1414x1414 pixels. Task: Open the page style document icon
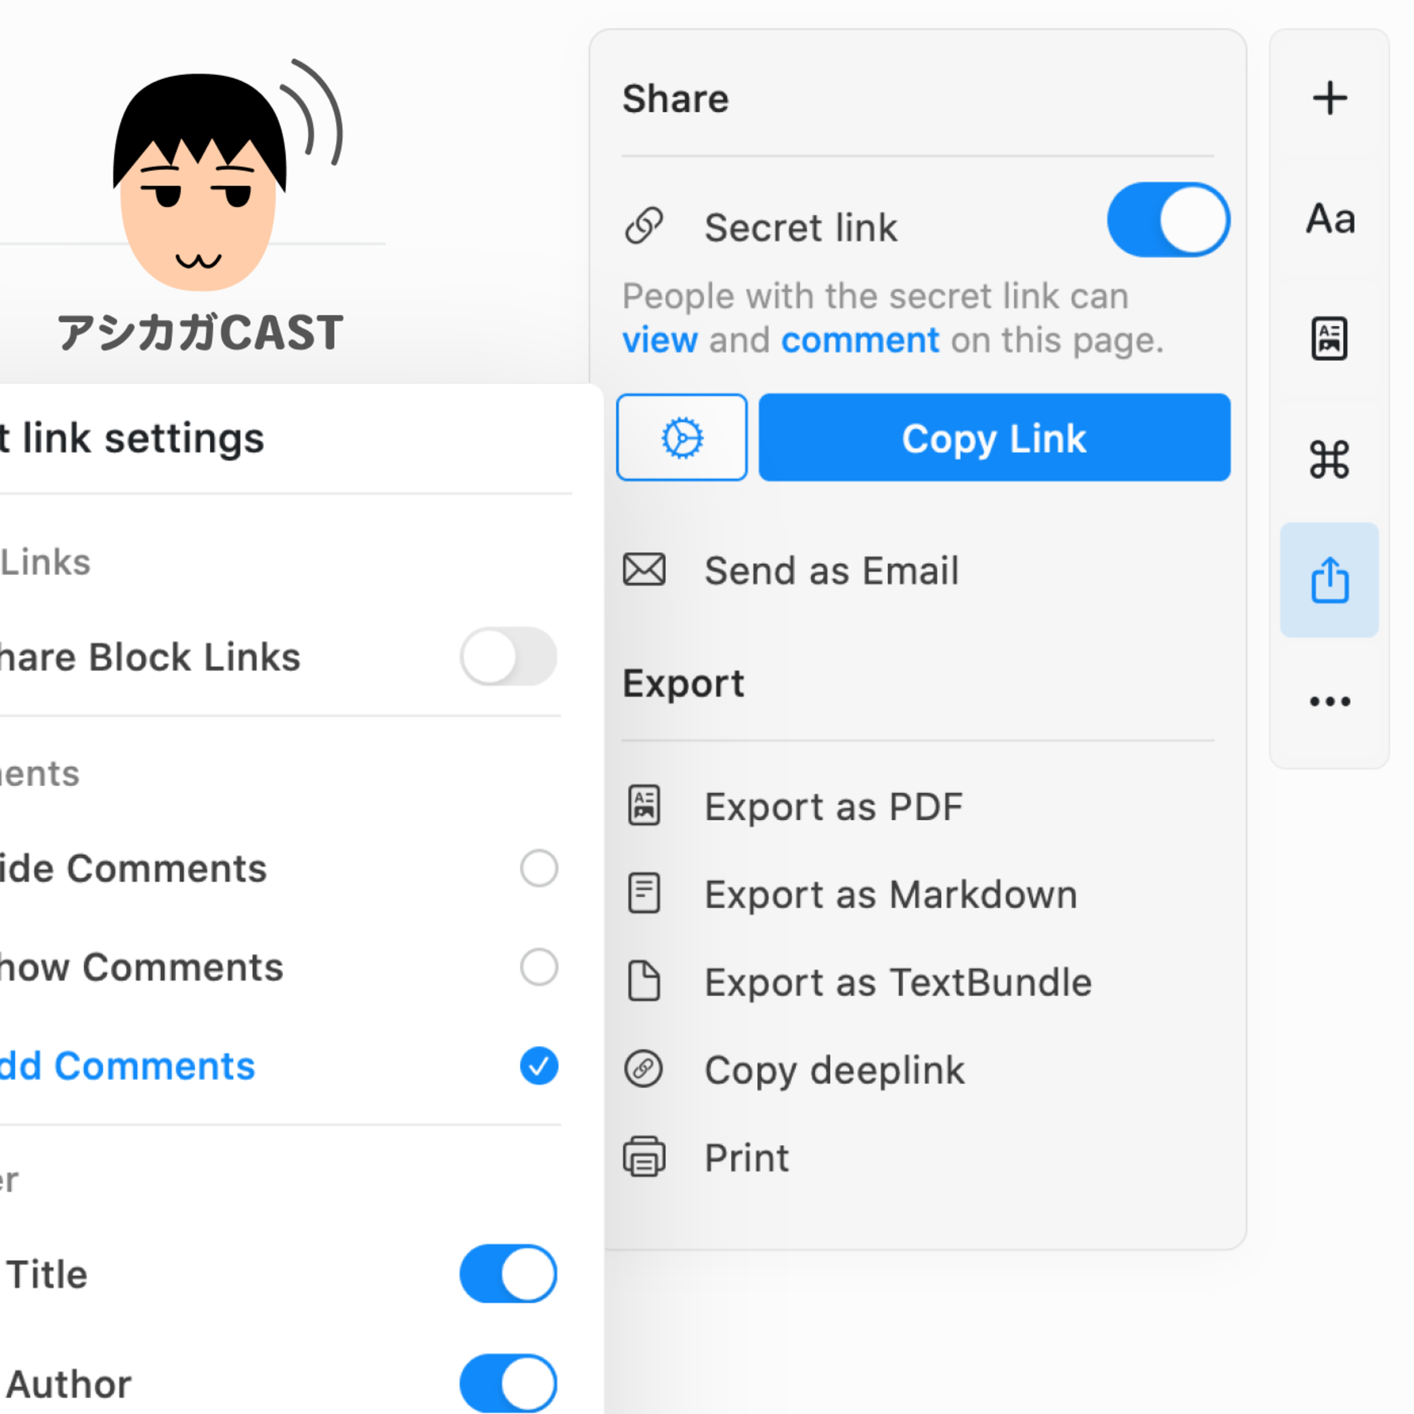point(1329,339)
